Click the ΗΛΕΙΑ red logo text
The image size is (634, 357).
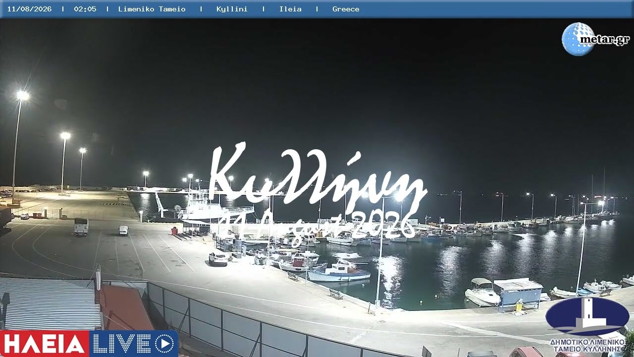coord(44,344)
